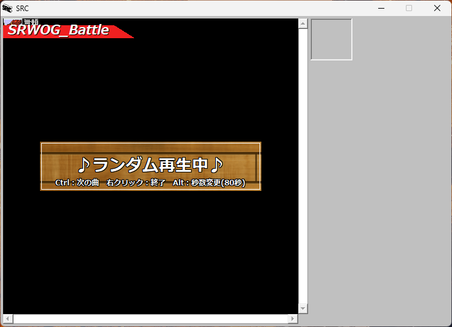Image resolution: width=452 pixels, height=327 pixels.
Task: Click the 無頼 label at top left
Action: [x=31, y=22]
